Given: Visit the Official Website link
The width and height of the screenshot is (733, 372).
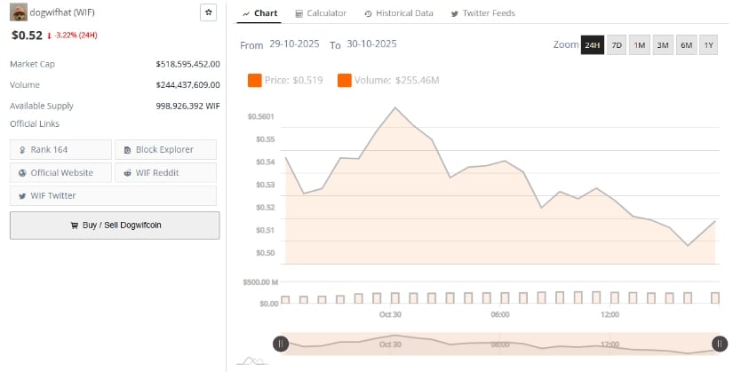Looking at the screenshot, I should click(x=61, y=172).
